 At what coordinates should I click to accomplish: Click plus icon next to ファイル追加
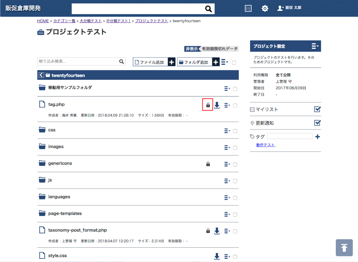click(x=171, y=62)
